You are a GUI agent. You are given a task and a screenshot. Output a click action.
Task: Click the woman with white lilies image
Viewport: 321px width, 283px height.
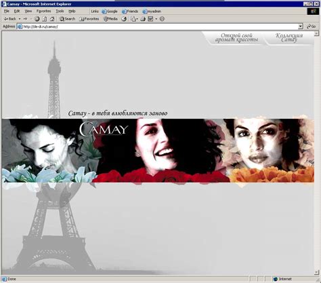pyautogui.click(x=49, y=151)
